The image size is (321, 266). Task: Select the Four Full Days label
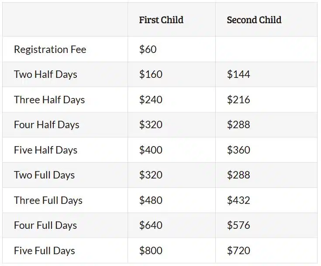(x=45, y=225)
